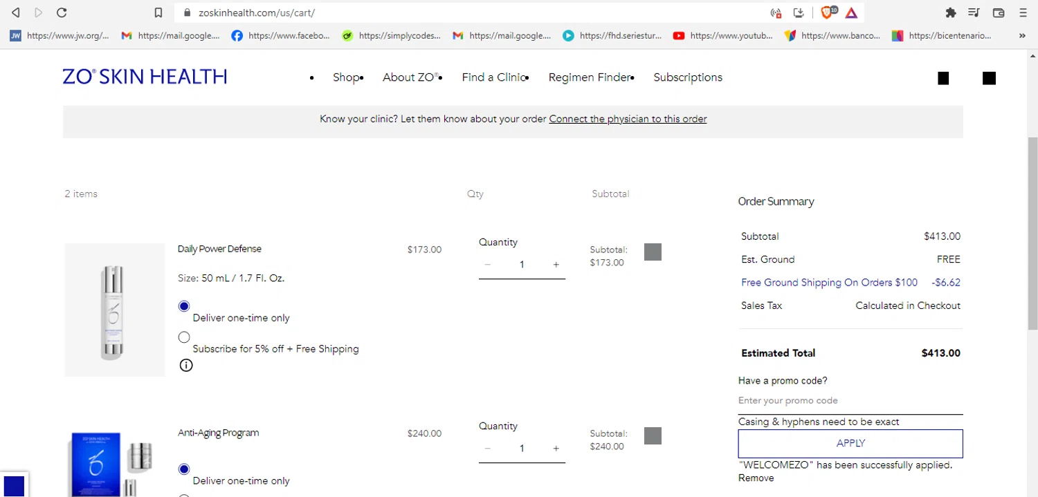The width and height of the screenshot is (1038, 497).
Task: Open the install app icon in address bar
Action: pyautogui.click(x=798, y=12)
